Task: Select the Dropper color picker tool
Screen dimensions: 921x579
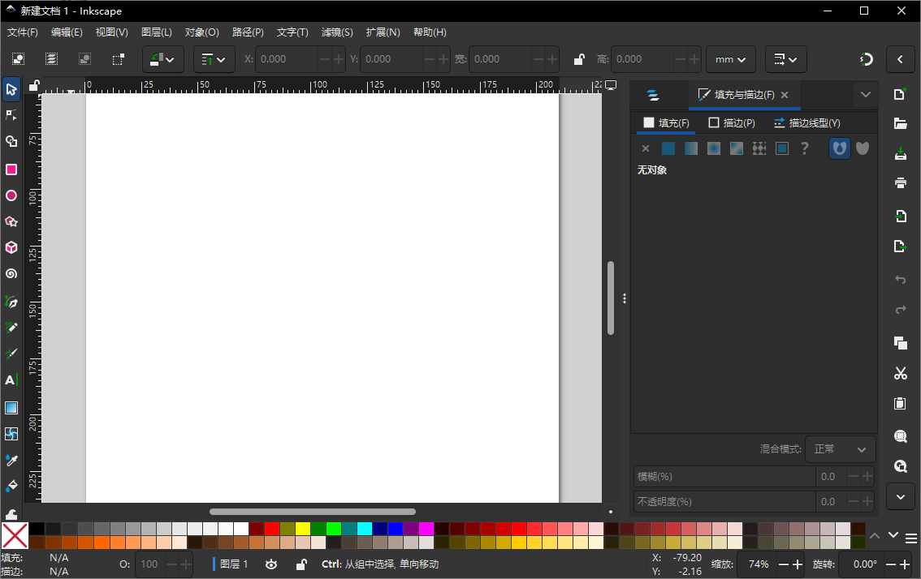Action: pyautogui.click(x=11, y=461)
